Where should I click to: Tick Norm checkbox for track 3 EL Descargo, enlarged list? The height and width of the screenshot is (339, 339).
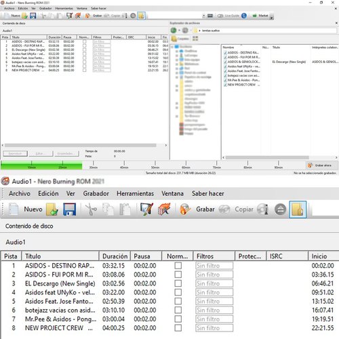(x=178, y=283)
